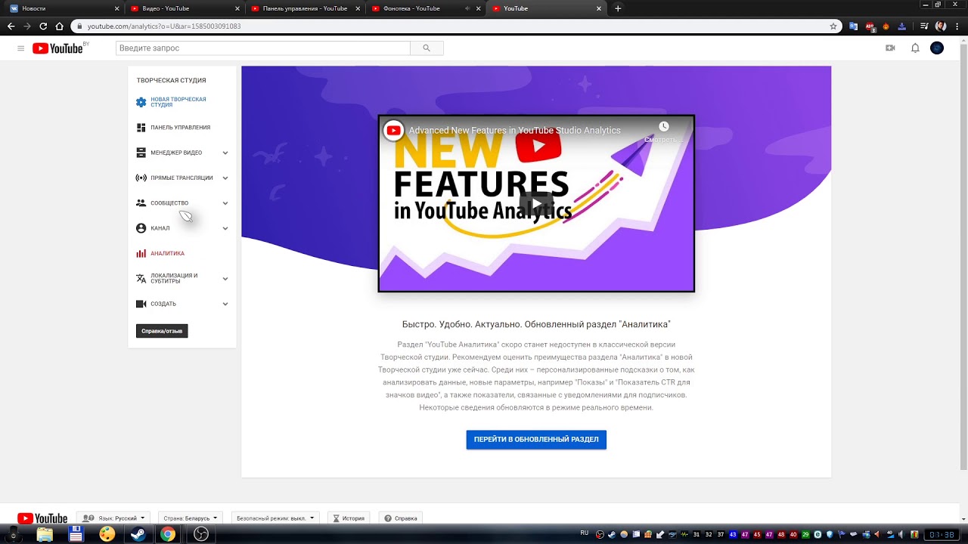Click the embedded video title link
968x544 pixels.
tap(514, 131)
